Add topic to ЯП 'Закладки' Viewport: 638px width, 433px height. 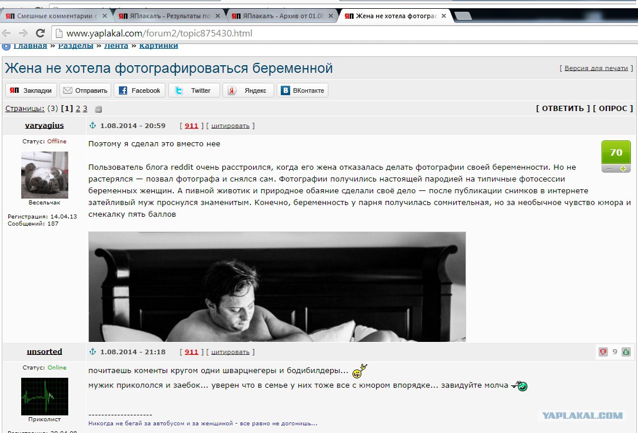point(31,90)
